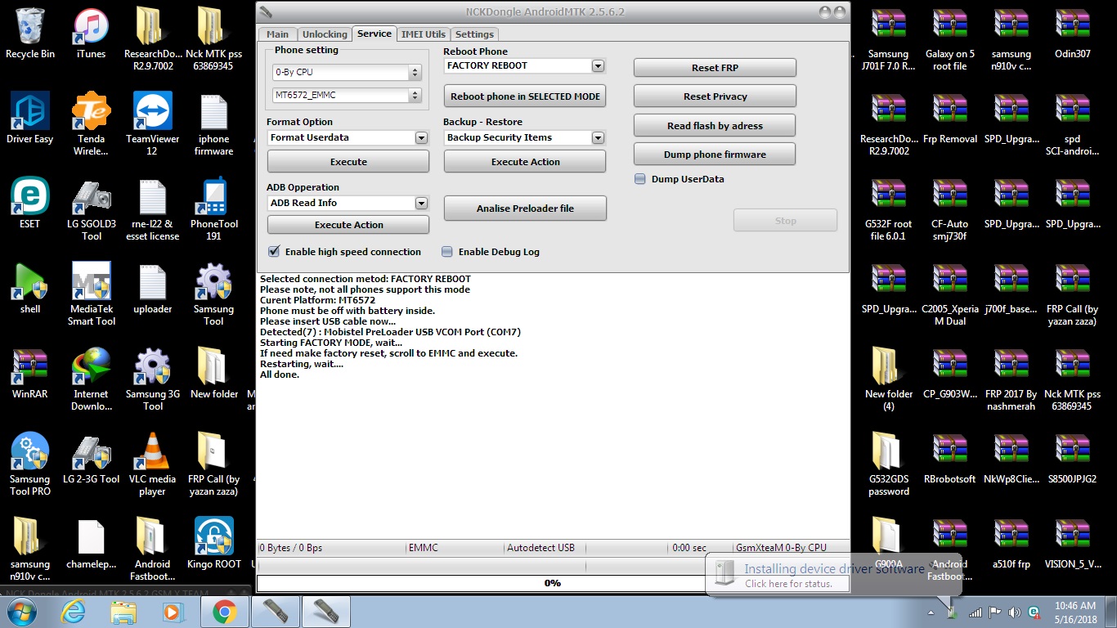
Task: Launch WinRAR from desktop
Action: pyautogui.click(x=30, y=375)
